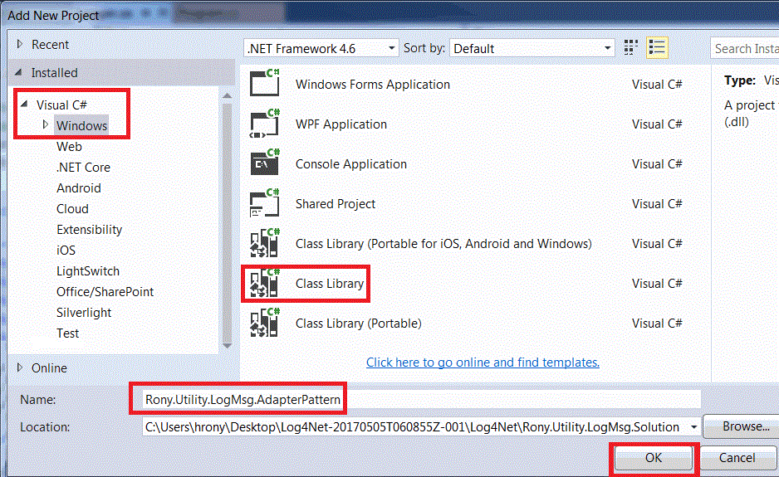Screen dimensions: 779x477
Task: Switch templates to small icons view
Action: (631, 48)
